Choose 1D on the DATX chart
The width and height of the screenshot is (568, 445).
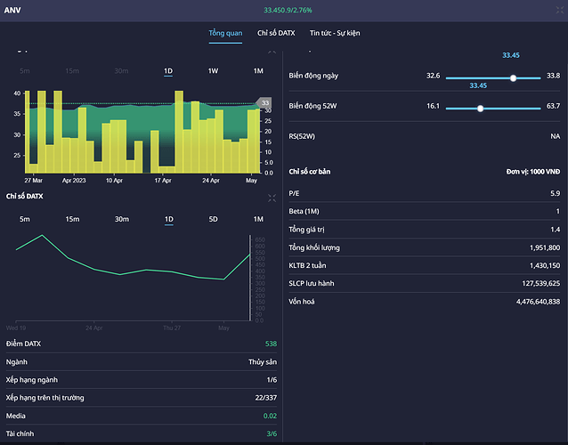[169, 219]
